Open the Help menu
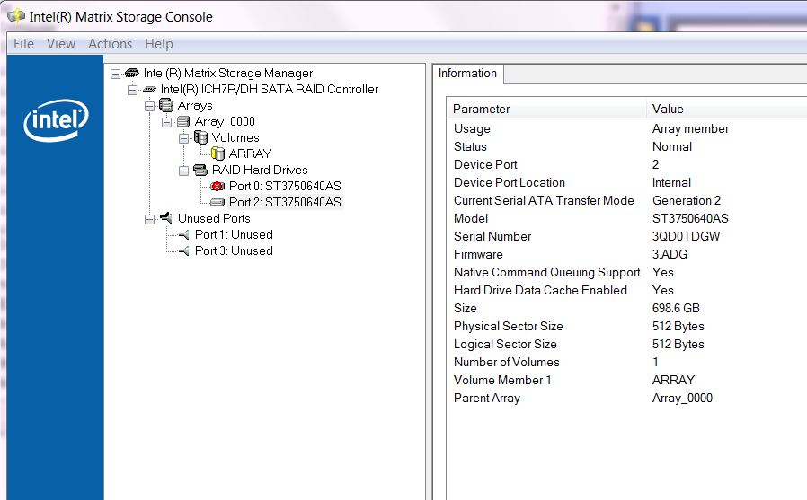 click(x=158, y=44)
